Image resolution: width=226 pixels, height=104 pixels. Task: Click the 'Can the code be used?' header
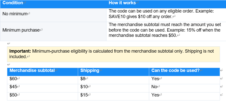coord(184,72)
